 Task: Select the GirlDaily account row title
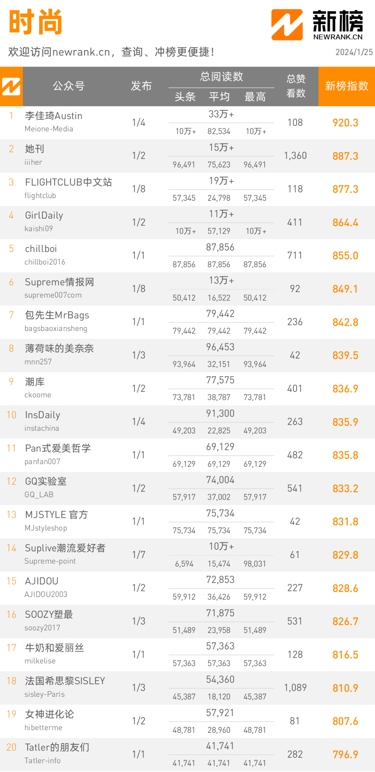click(44, 216)
